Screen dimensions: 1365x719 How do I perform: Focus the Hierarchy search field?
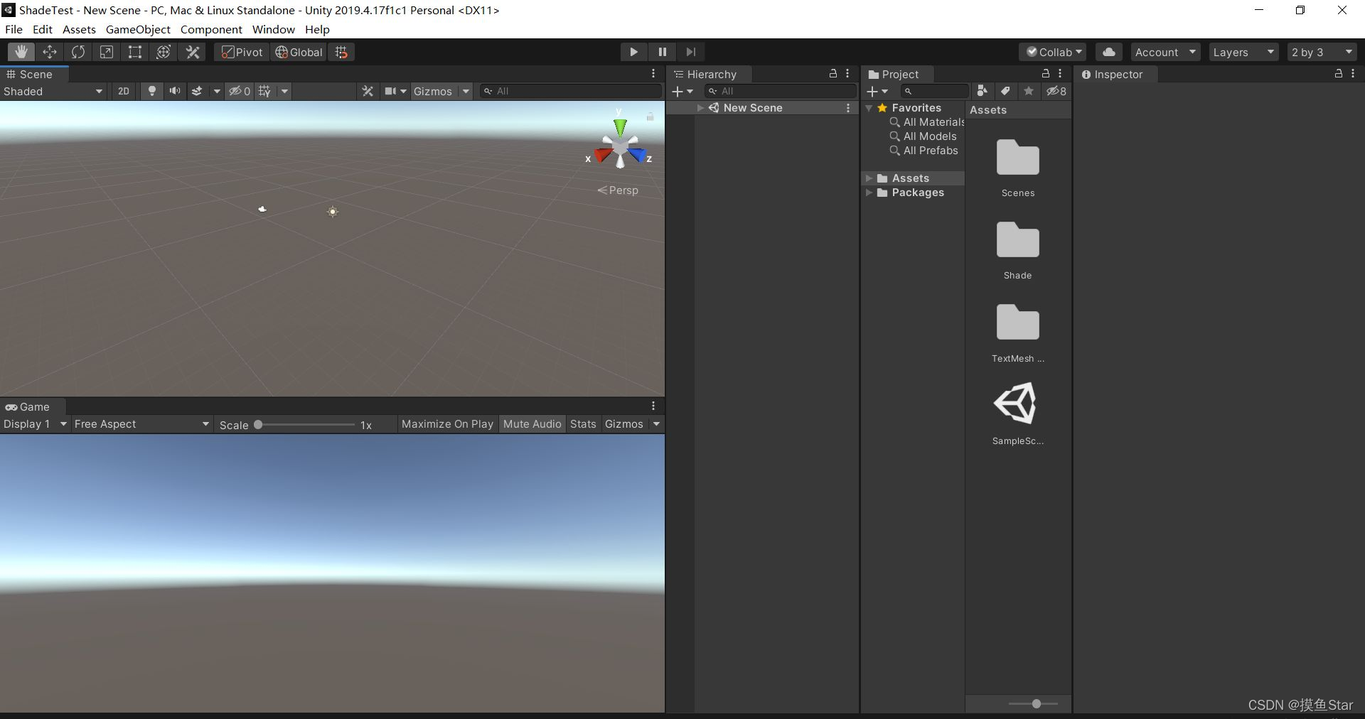coord(780,91)
